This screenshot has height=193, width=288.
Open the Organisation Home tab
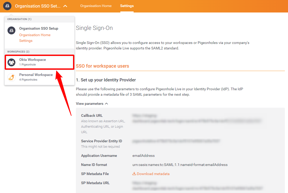coord(96,6)
